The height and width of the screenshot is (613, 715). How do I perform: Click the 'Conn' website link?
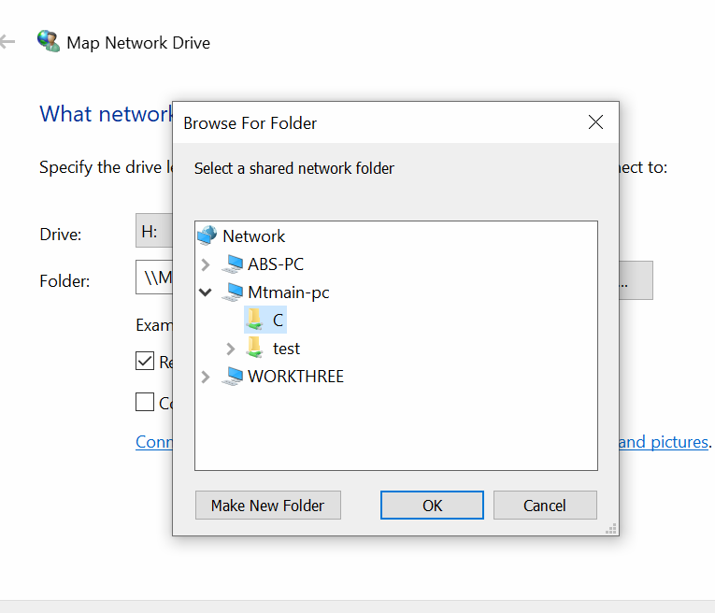tap(154, 442)
